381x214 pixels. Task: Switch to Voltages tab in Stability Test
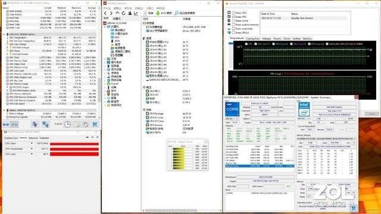[x=267, y=39]
